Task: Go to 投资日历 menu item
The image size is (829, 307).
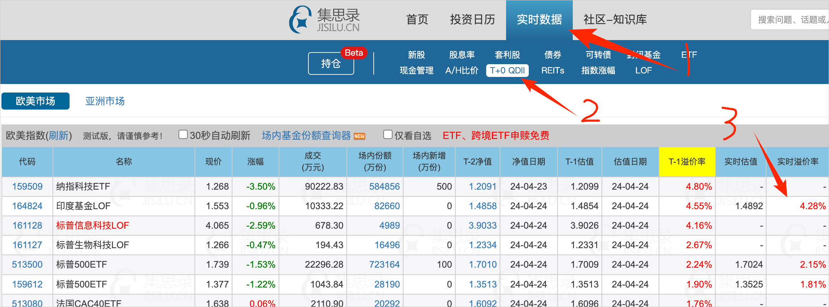Action: coord(472,20)
